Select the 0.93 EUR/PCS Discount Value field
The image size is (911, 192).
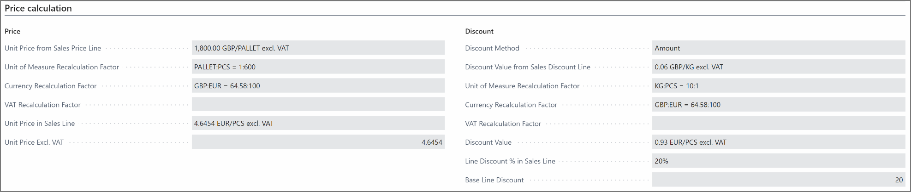point(778,142)
